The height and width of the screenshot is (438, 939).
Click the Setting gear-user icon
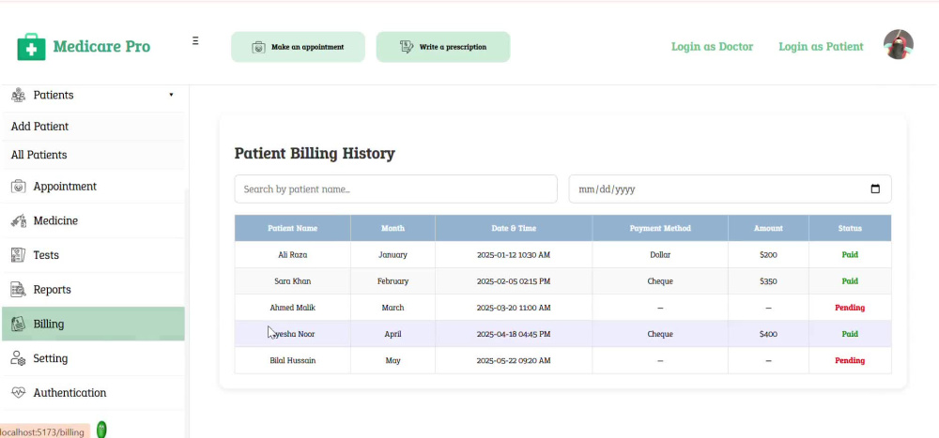tap(19, 358)
